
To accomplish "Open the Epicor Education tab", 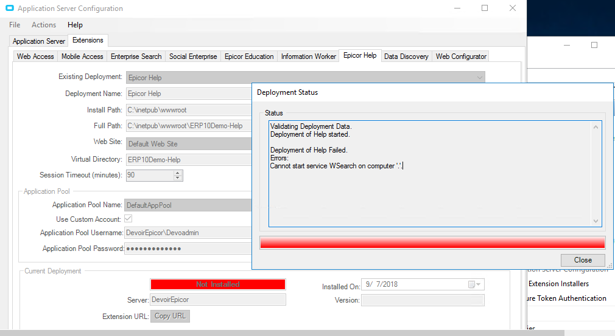I will pyautogui.click(x=249, y=57).
